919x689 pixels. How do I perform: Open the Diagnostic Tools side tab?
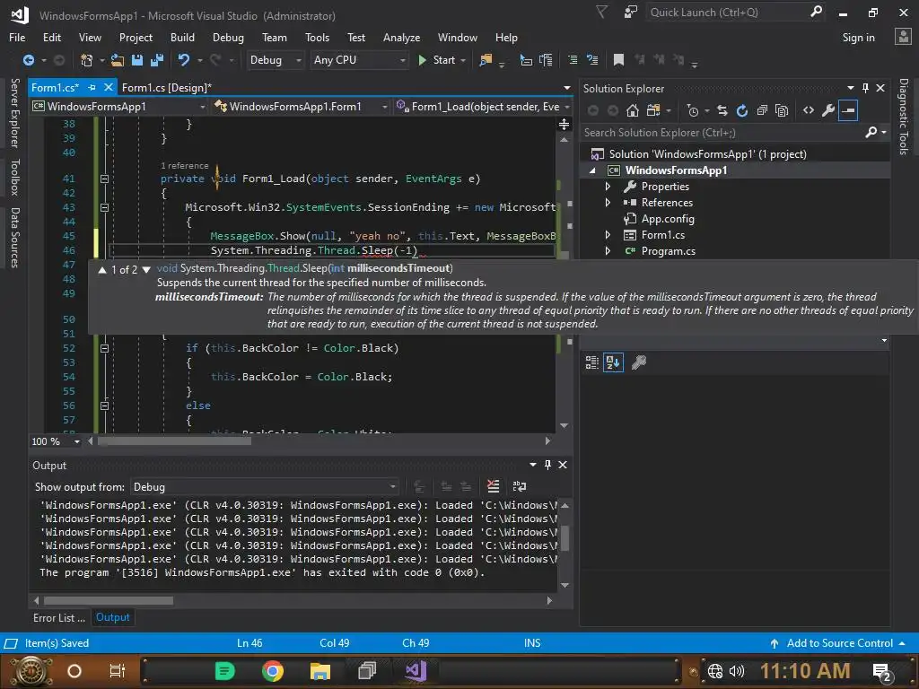(904, 116)
